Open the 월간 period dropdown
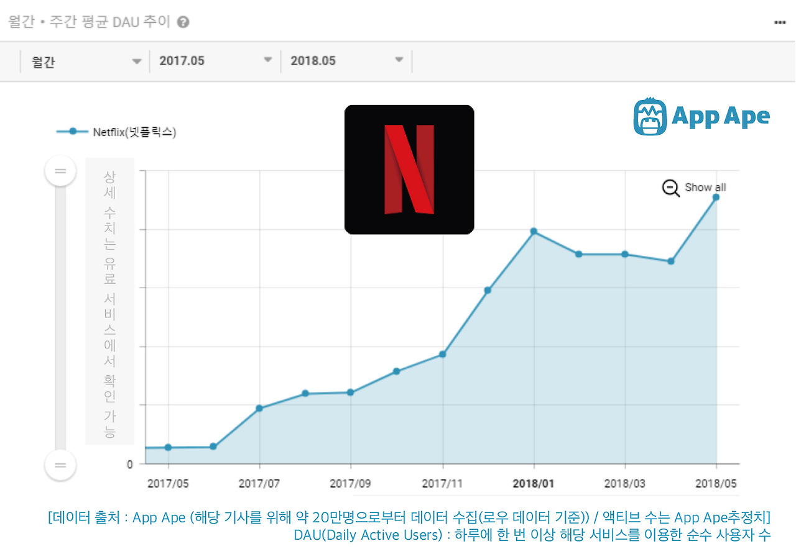The width and height of the screenshot is (796, 554). [x=85, y=61]
